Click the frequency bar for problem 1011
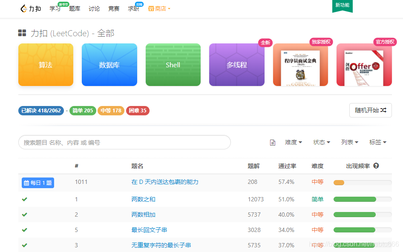Screen dimensions: 403x252 click(x=363, y=183)
